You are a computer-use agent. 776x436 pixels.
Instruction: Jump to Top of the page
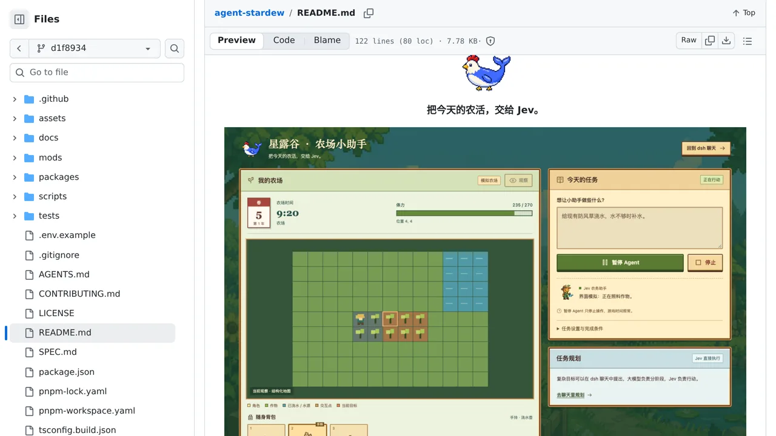[x=744, y=13]
